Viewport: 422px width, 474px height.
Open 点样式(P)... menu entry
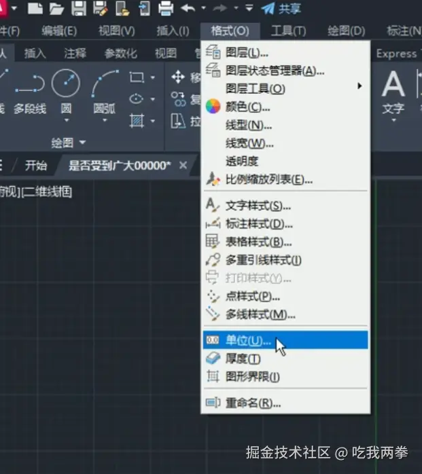285,297
